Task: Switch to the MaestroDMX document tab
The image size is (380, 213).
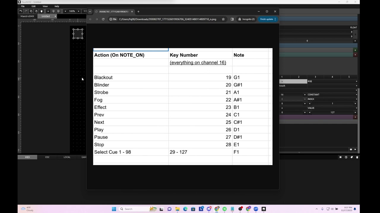Action: point(27,16)
